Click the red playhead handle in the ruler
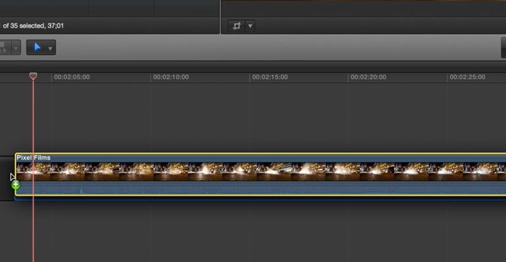Viewport: 506px width, 262px height. (x=33, y=76)
